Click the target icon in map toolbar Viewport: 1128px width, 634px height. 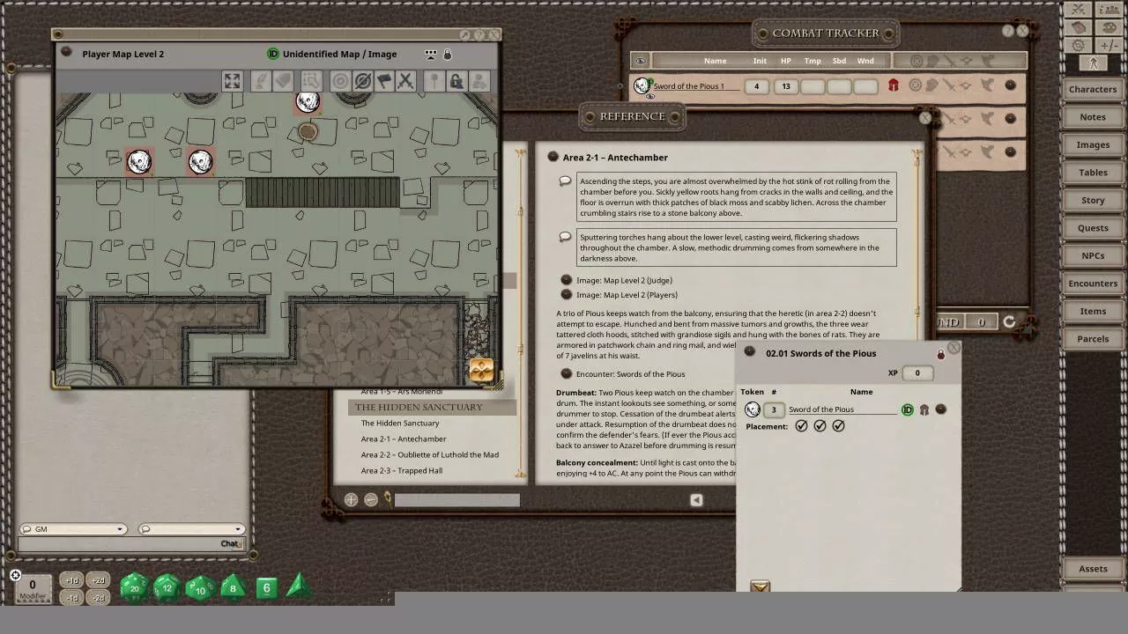tap(340, 81)
